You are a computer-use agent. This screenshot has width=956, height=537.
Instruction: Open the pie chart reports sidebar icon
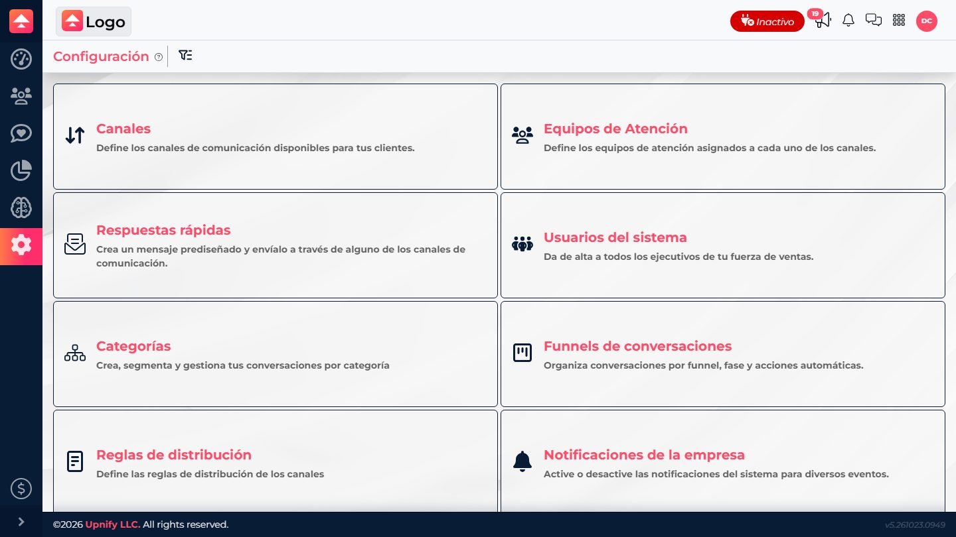(x=21, y=170)
